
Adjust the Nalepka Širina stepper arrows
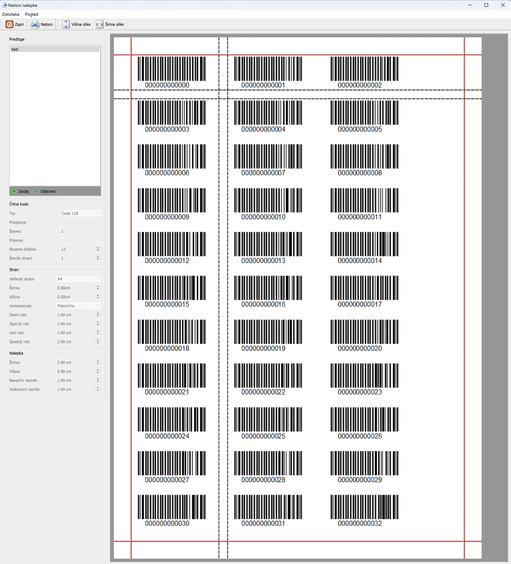click(x=98, y=362)
